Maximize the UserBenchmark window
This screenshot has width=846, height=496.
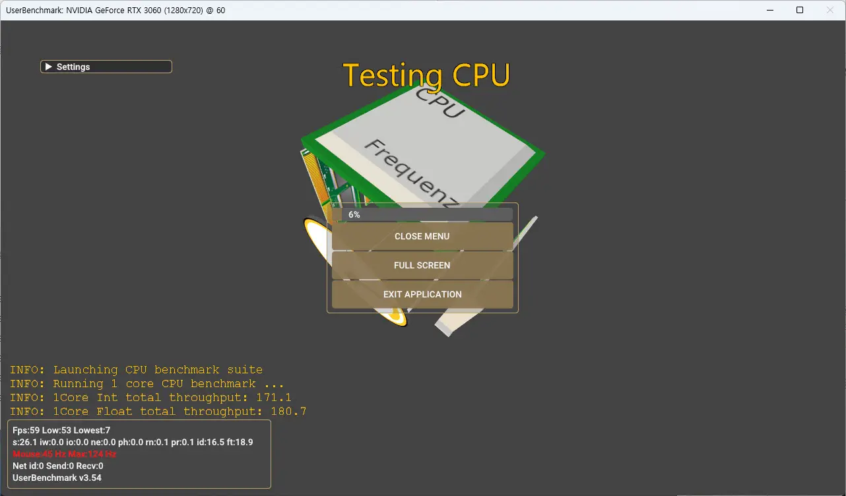tap(800, 10)
